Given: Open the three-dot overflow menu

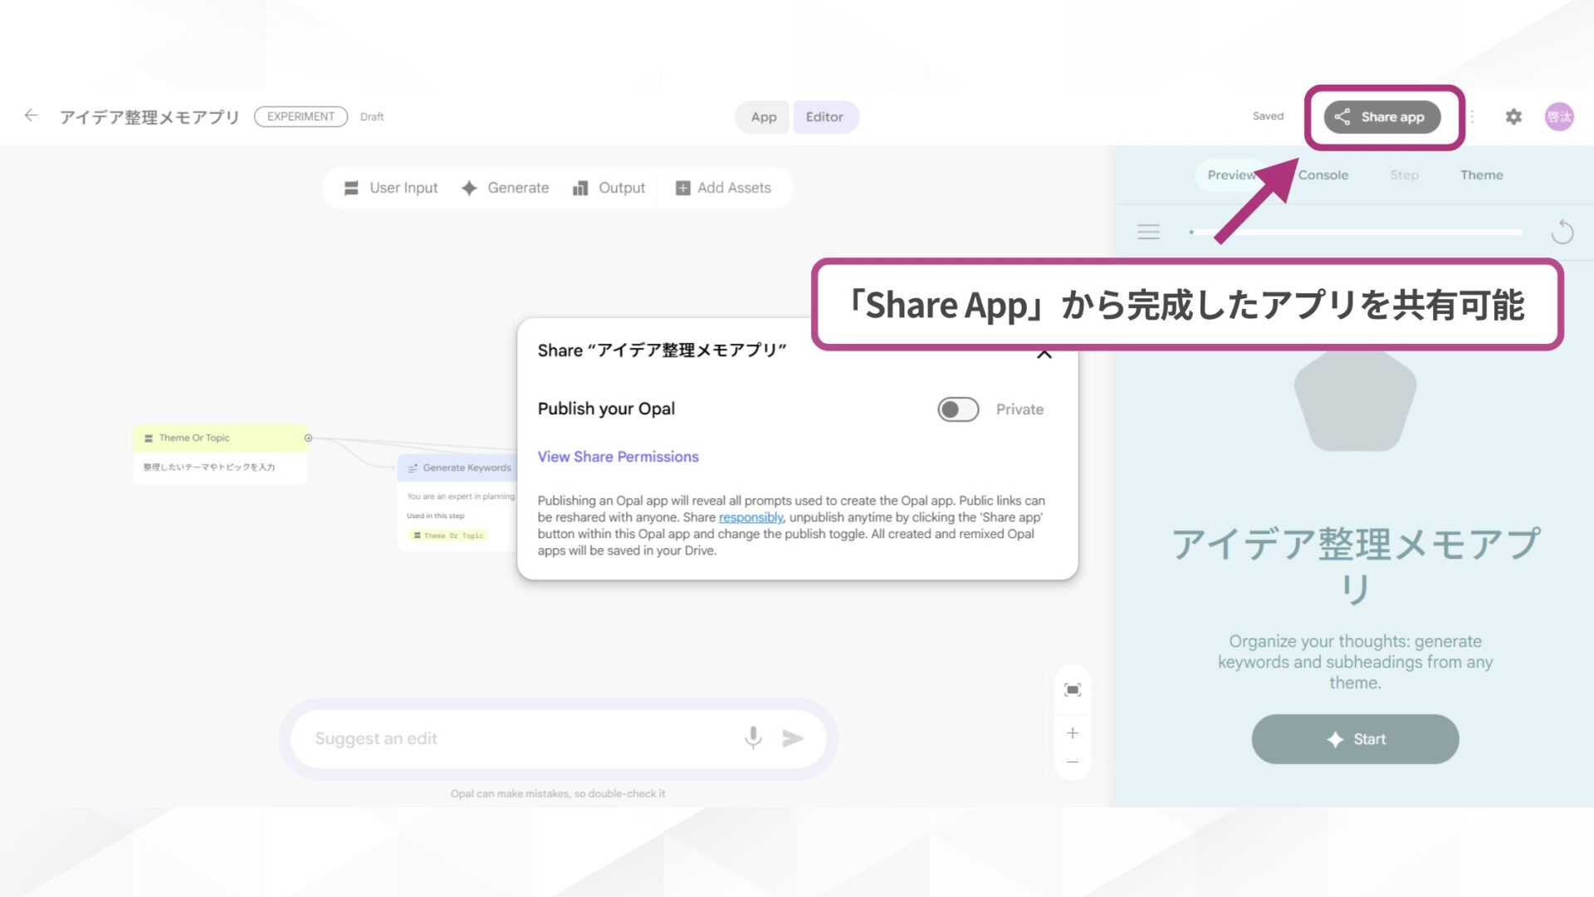Looking at the screenshot, I should (x=1470, y=116).
